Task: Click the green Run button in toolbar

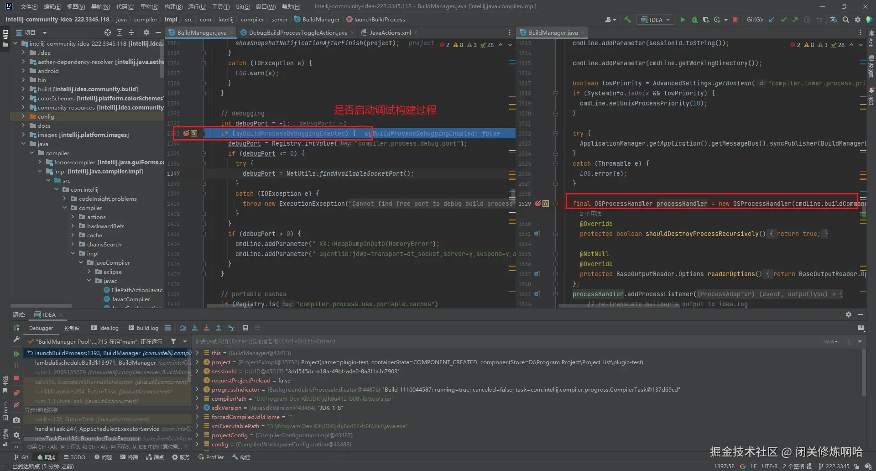Action: [683, 20]
